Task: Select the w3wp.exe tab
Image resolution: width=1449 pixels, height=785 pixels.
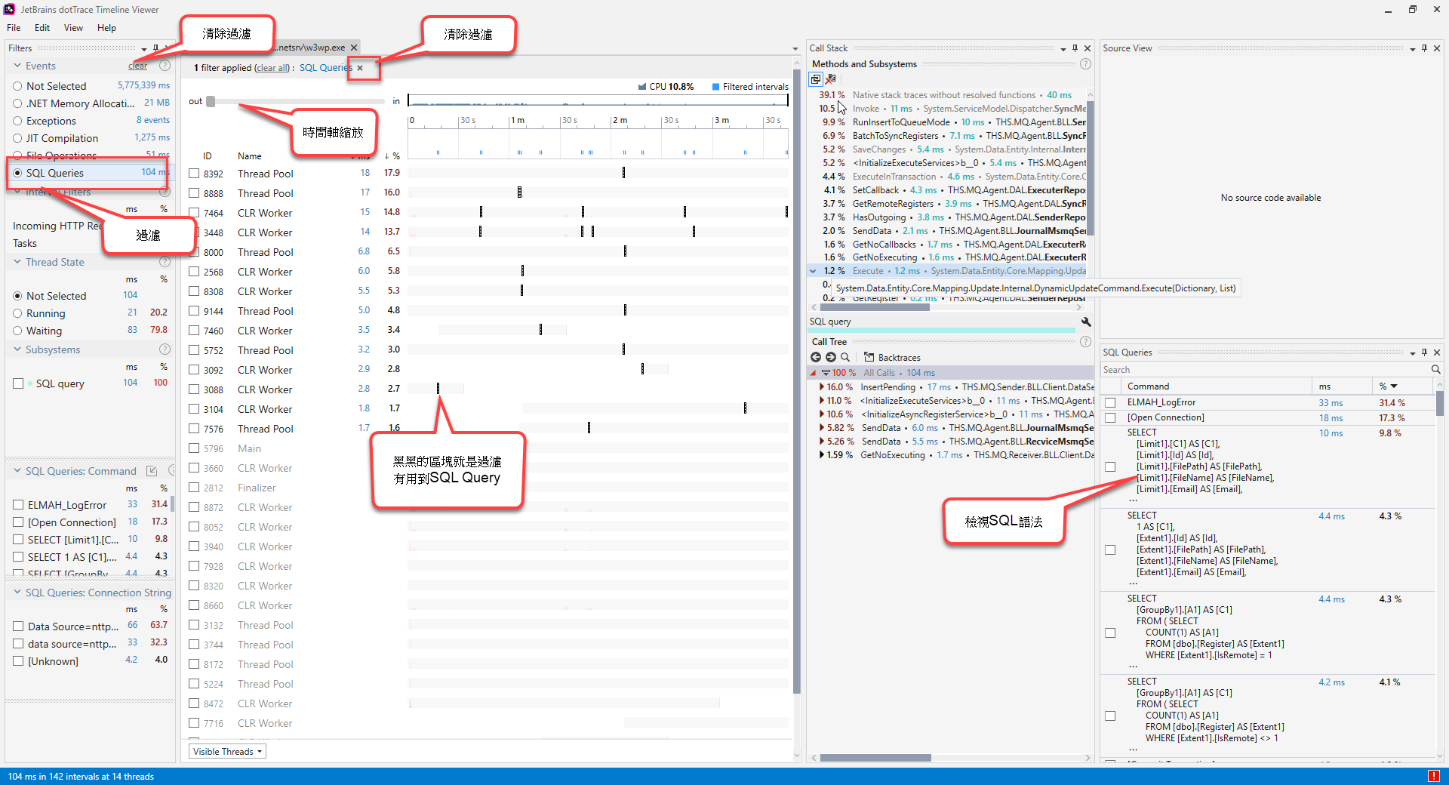Action: [x=309, y=47]
